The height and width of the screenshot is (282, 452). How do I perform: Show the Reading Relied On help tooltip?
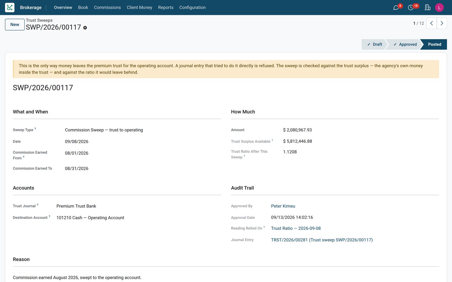tap(264, 227)
